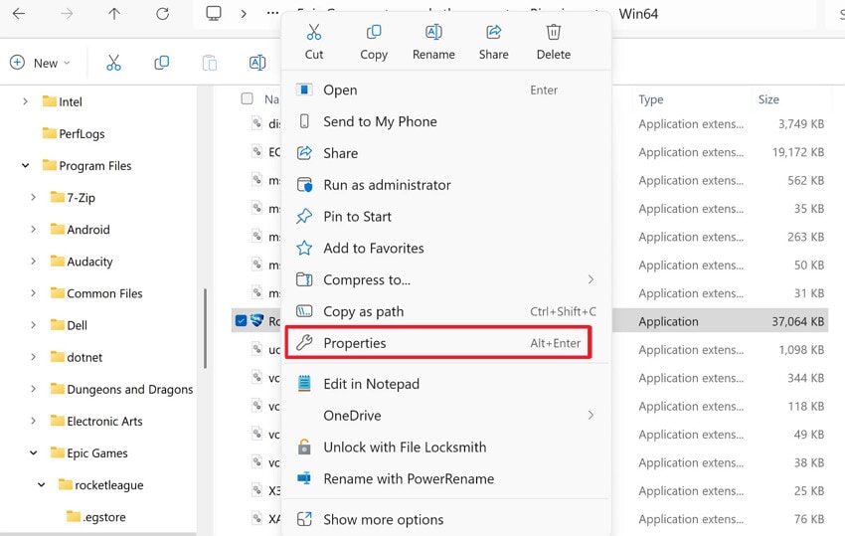Open the Dungeons and Dragons folder
This screenshot has width=845, height=536.
coord(121,389)
